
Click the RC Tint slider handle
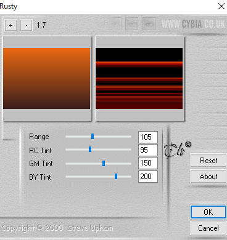click(90, 149)
